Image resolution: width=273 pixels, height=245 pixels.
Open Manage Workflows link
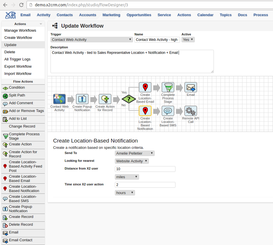(x=20, y=31)
